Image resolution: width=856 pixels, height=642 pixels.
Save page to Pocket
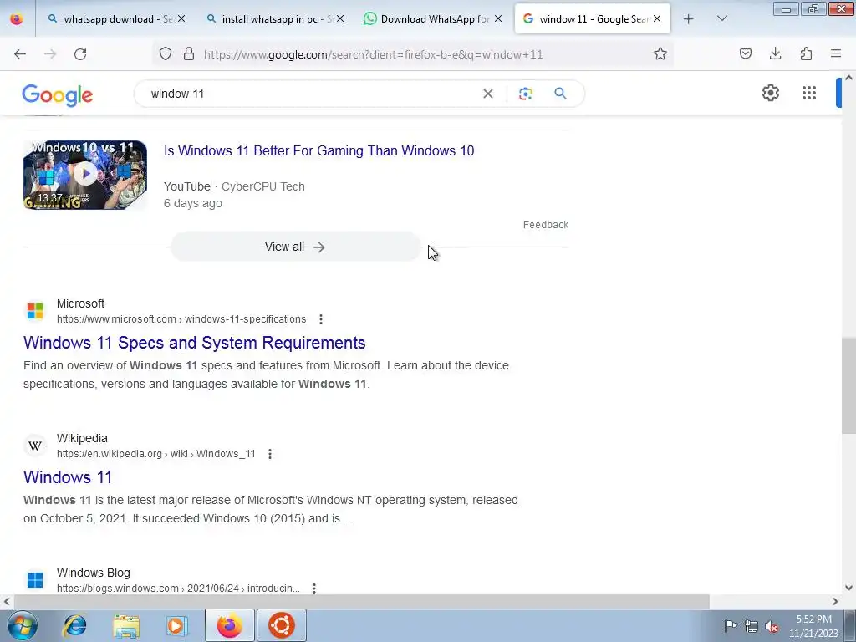click(745, 53)
